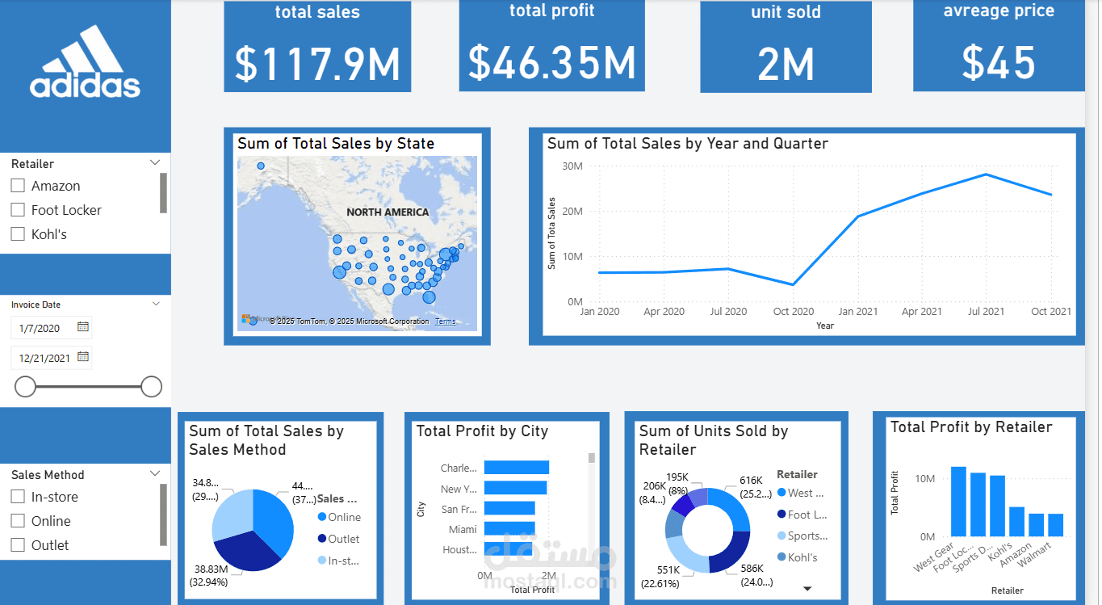The width and height of the screenshot is (1102, 605).
Task: Open the Terms link on the map
Action: [x=445, y=321]
